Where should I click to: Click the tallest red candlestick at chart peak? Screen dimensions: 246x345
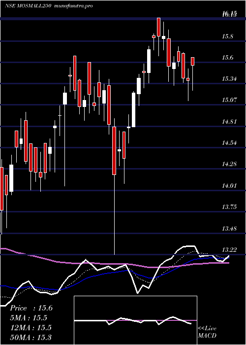158,27
